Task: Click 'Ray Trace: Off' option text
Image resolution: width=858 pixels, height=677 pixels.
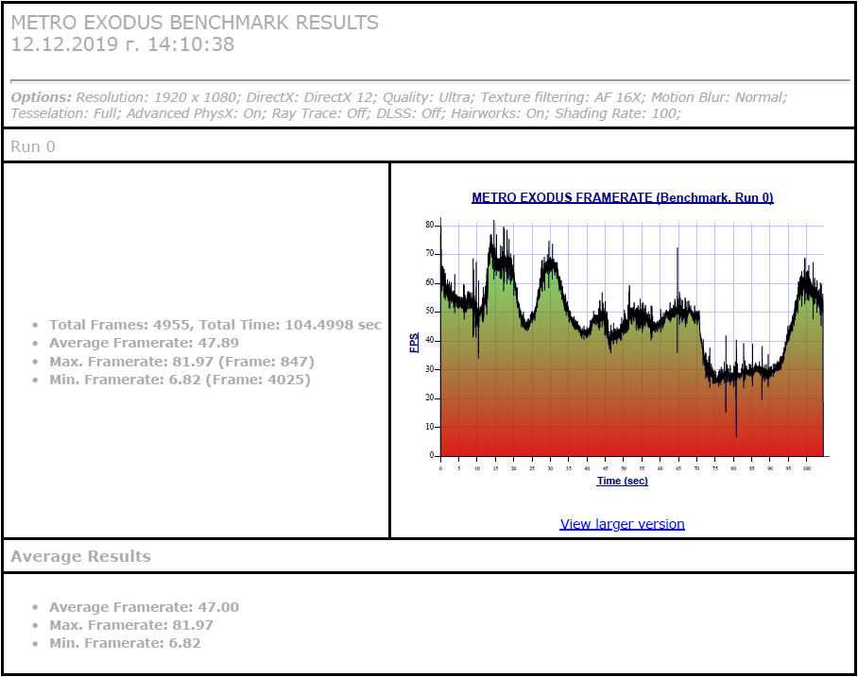Action: click(319, 113)
